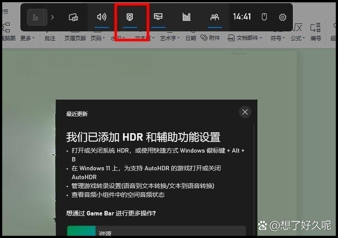
Task: Open the 更多 dropdown in the ribbon
Action: coord(27,38)
